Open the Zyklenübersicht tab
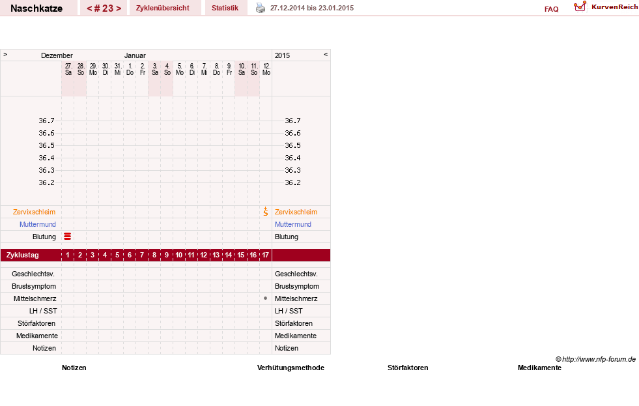 point(163,8)
